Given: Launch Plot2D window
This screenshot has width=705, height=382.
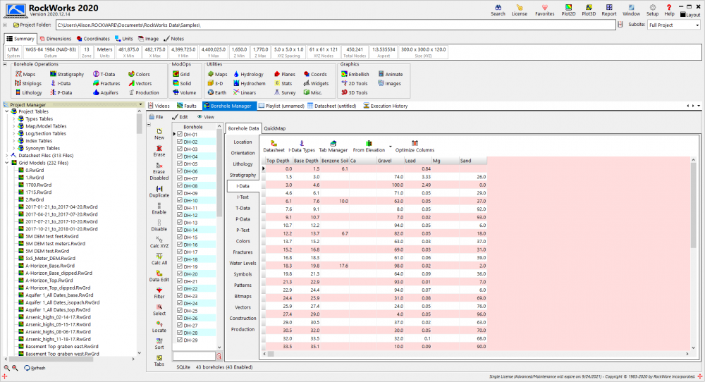Looking at the screenshot, I should [568, 10].
